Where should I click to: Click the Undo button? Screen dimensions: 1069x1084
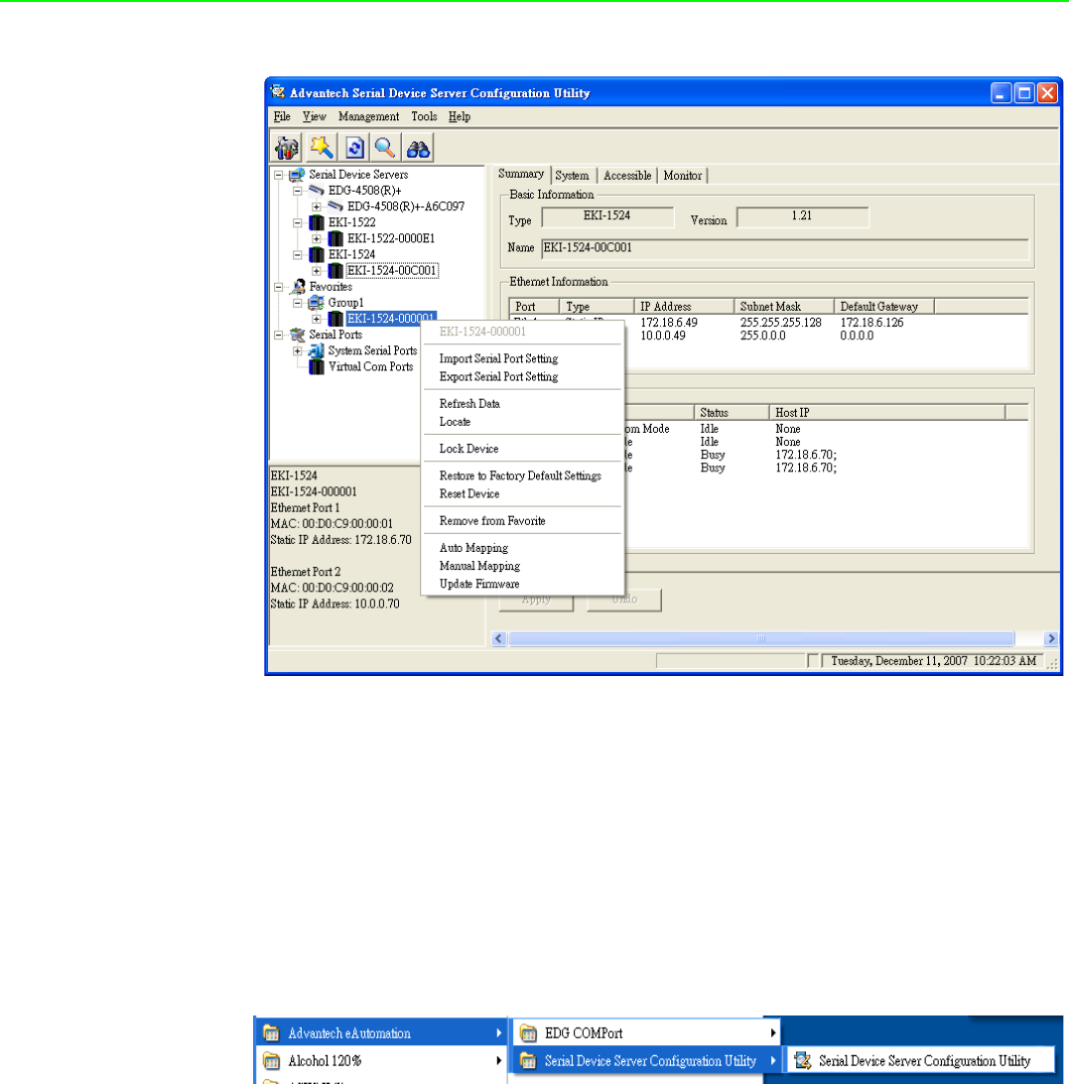(x=624, y=600)
